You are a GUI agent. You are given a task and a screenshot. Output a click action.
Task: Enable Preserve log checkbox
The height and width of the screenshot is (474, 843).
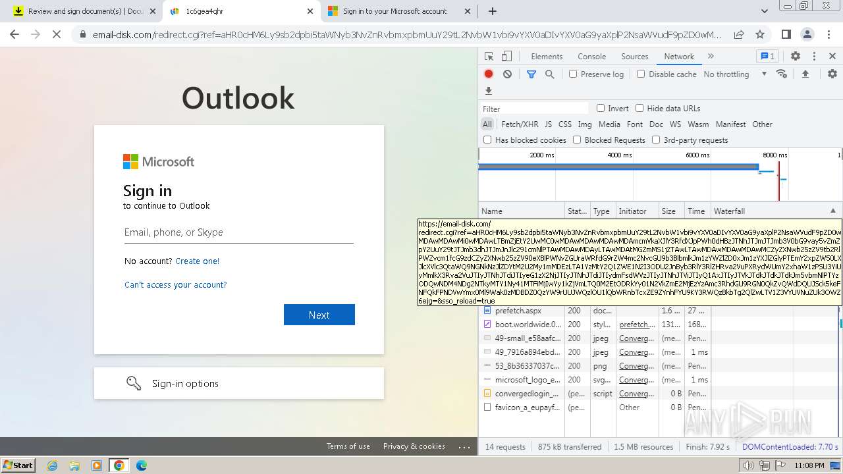coord(573,74)
